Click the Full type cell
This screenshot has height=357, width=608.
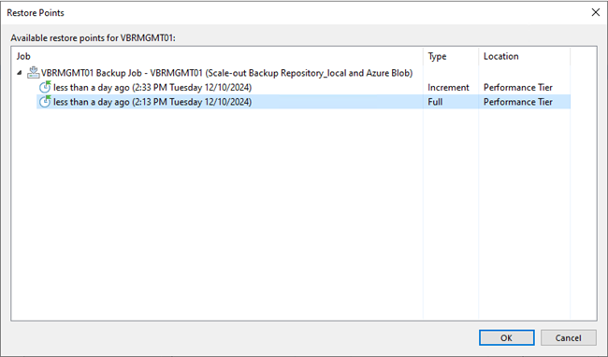tap(435, 102)
